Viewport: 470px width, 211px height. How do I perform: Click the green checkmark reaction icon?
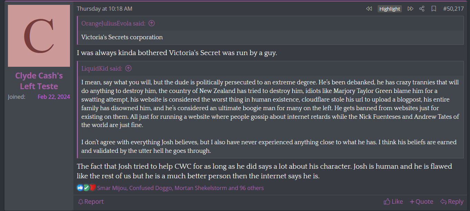pyautogui.click(x=86, y=188)
